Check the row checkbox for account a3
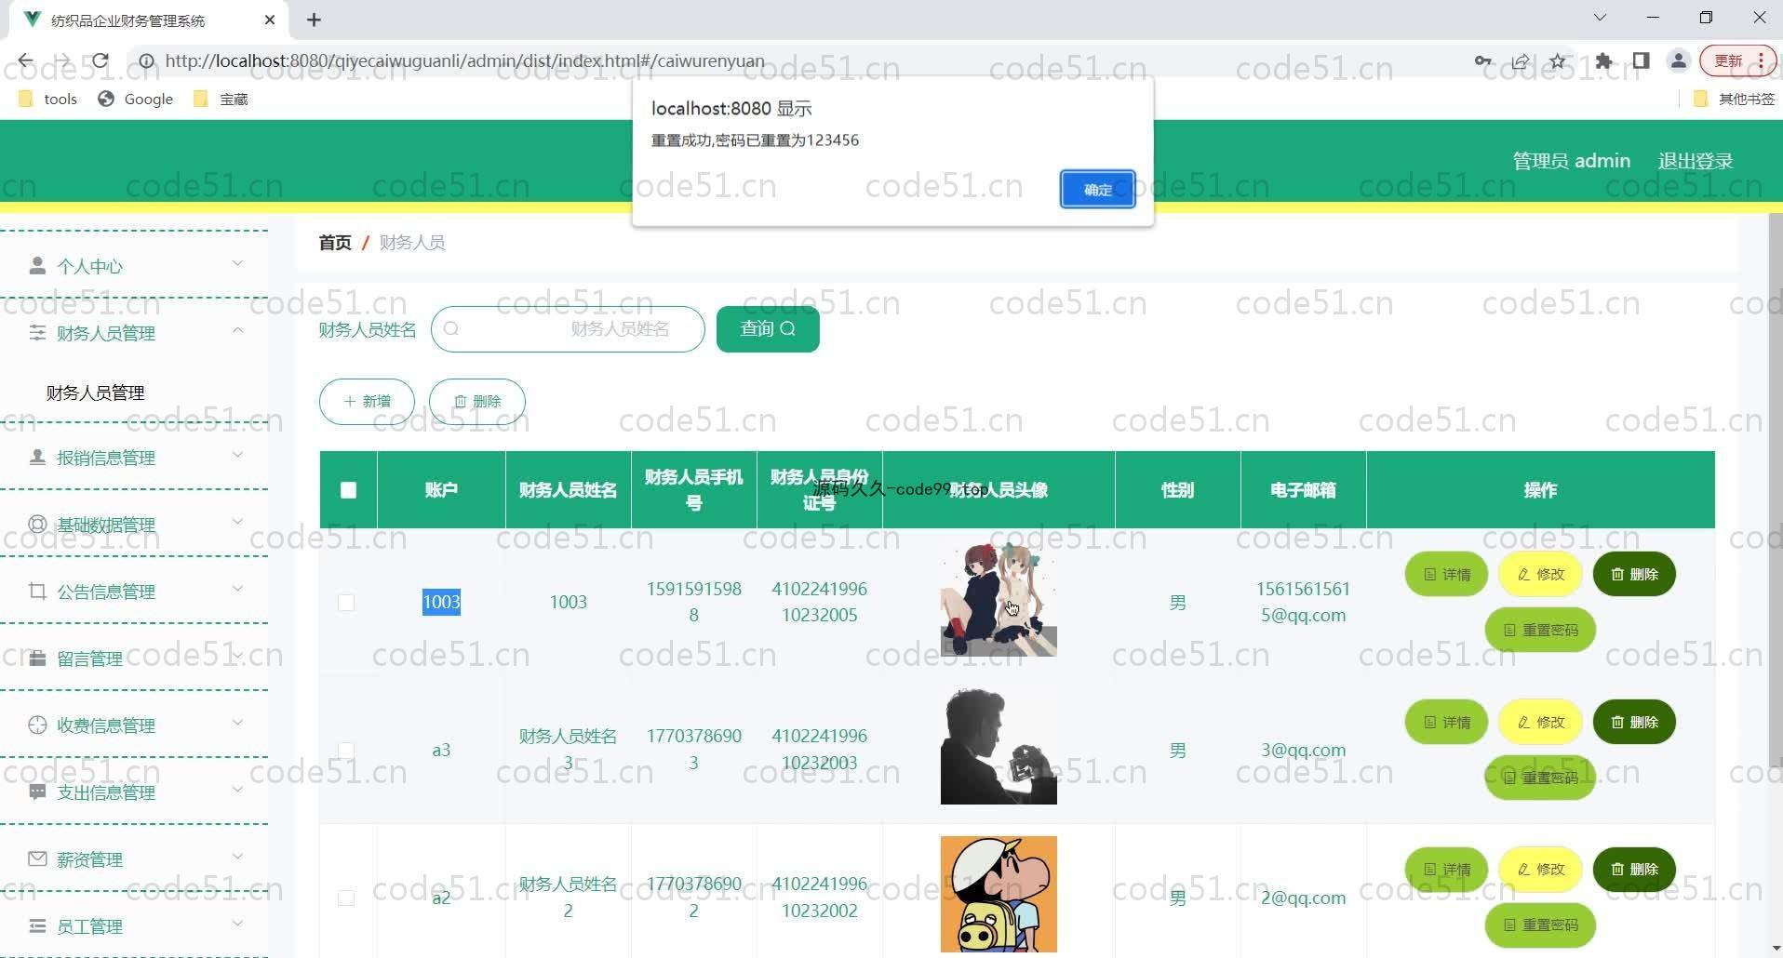Image resolution: width=1783 pixels, height=958 pixels. [346, 750]
